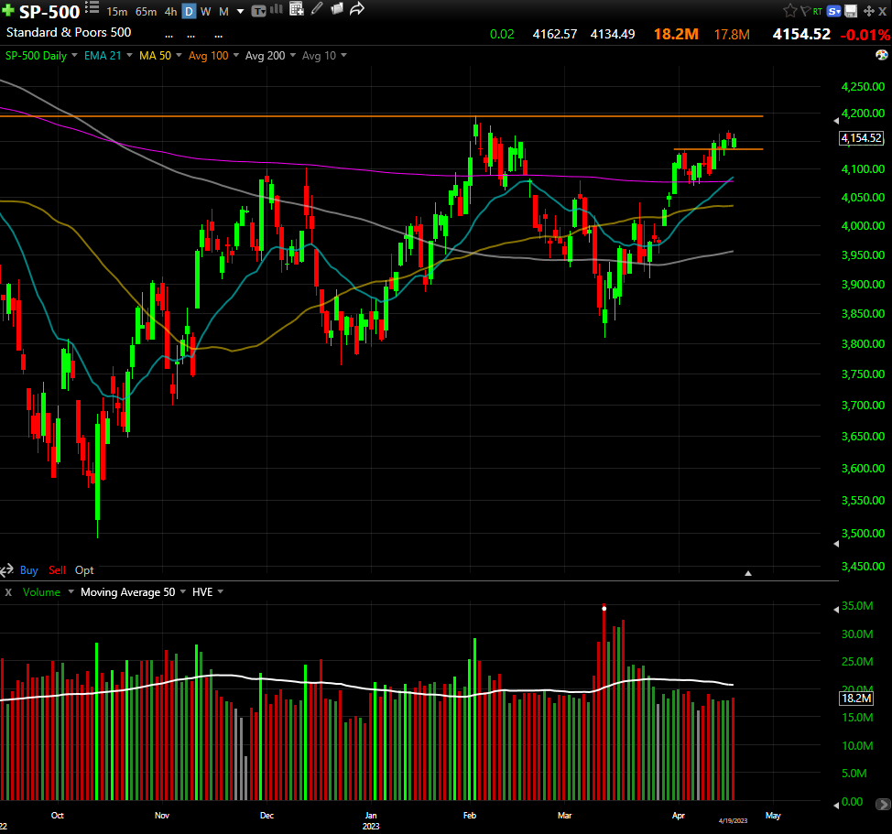Viewport: 892px width, 834px height.
Task: Click the share arrow icon
Action: coord(356,8)
